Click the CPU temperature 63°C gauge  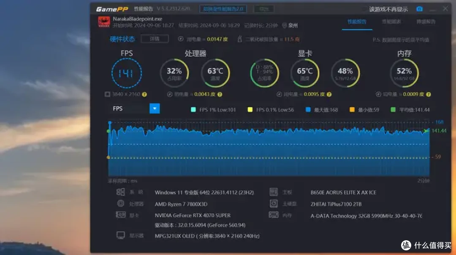[x=215, y=73]
